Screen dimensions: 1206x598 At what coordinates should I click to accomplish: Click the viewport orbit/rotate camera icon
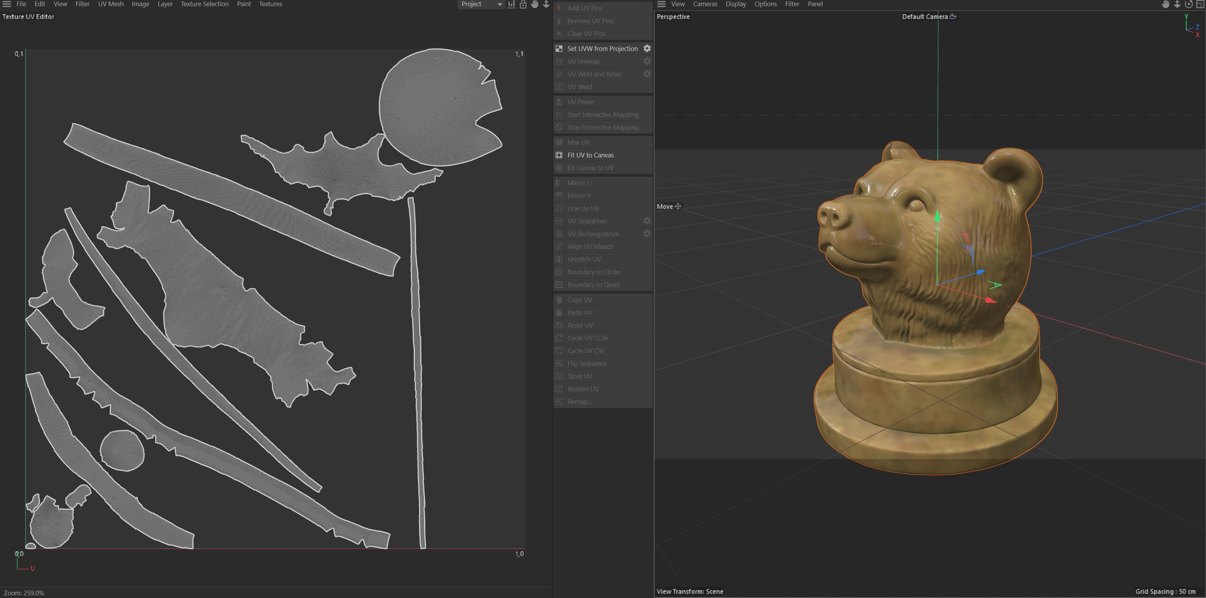click(x=1188, y=4)
